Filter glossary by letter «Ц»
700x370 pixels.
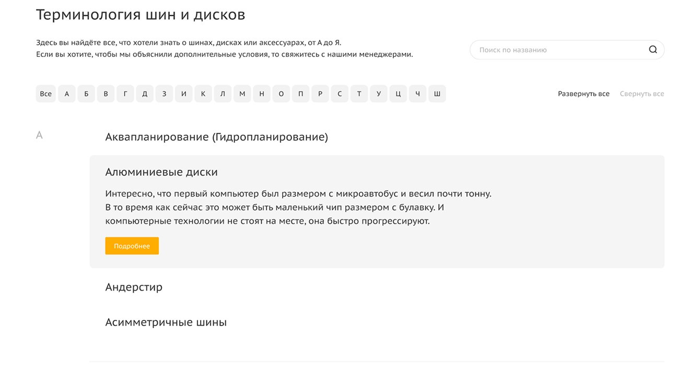click(398, 94)
